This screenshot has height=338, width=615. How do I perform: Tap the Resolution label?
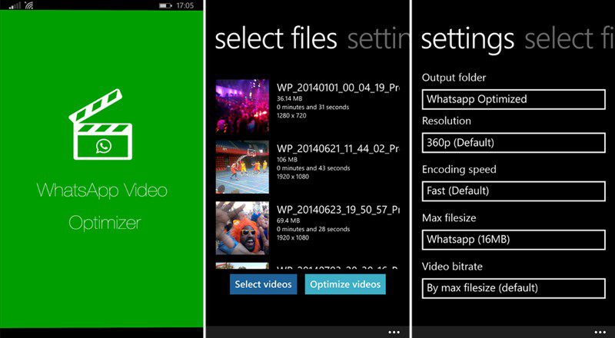click(x=447, y=121)
